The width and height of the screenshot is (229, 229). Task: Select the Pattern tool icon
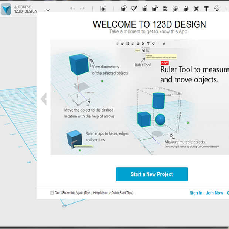pos(165,8)
